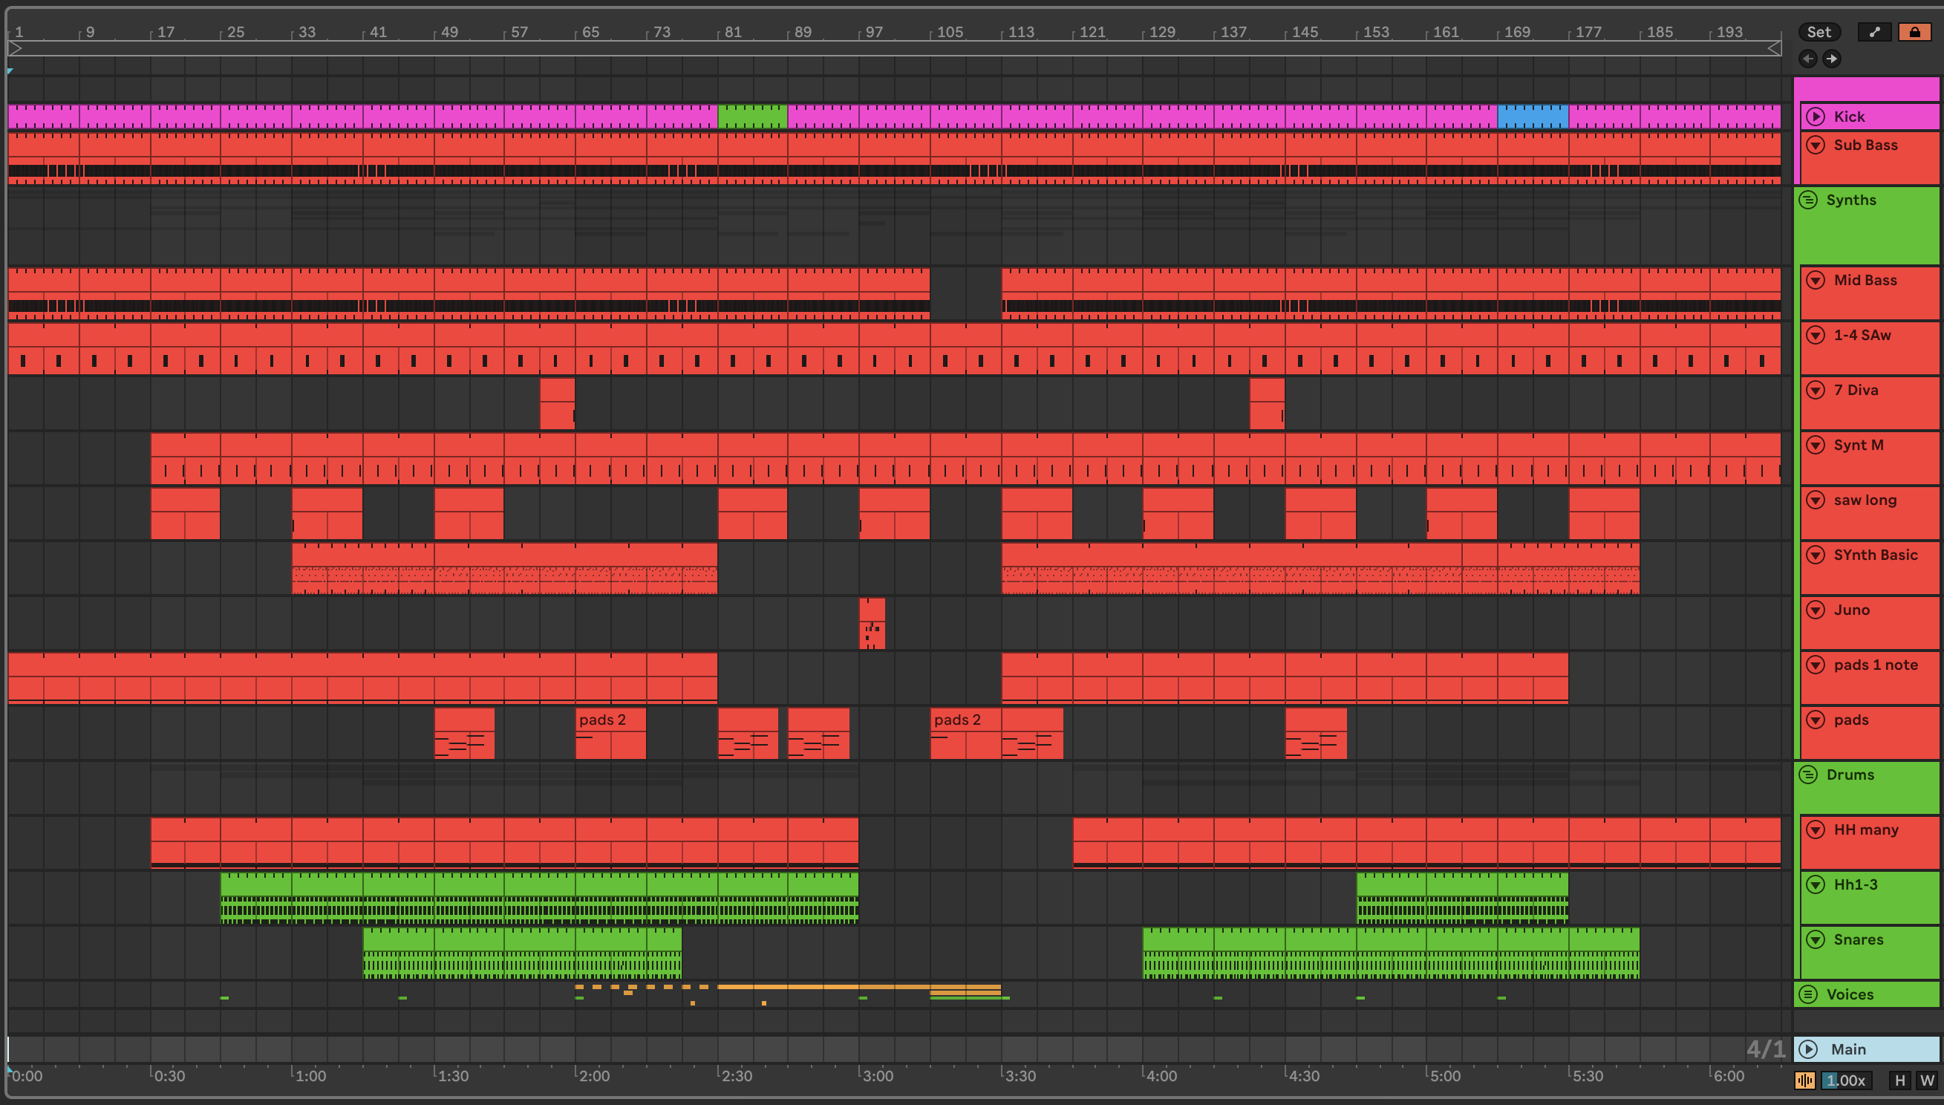Unfold the Voices group track icon
The width and height of the screenshot is (1944, 1105).
pyautogui.click(x=1809, y=994)
